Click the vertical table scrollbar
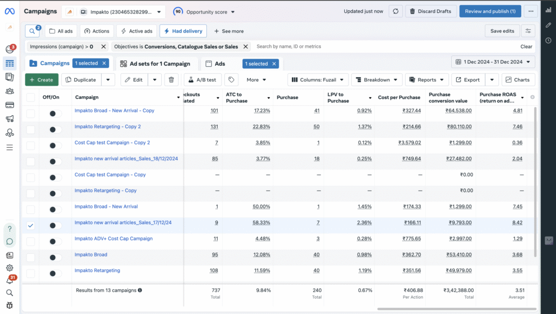Image resolution: width=556 pixels, height=314 pixels. [535, 181]
